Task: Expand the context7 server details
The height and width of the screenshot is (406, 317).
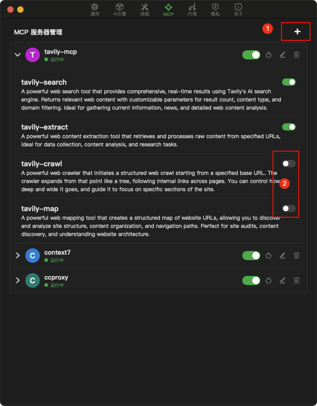Action: [x=18, y=256]
